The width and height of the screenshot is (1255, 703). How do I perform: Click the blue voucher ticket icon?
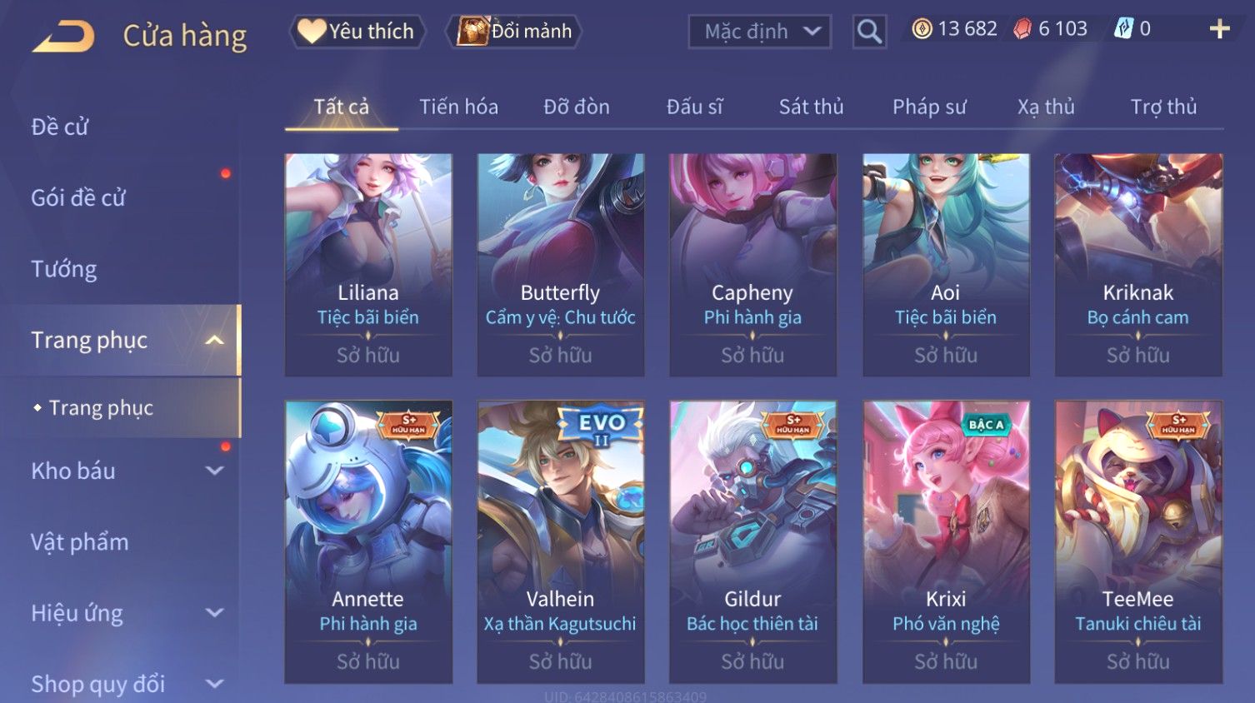1124,29
